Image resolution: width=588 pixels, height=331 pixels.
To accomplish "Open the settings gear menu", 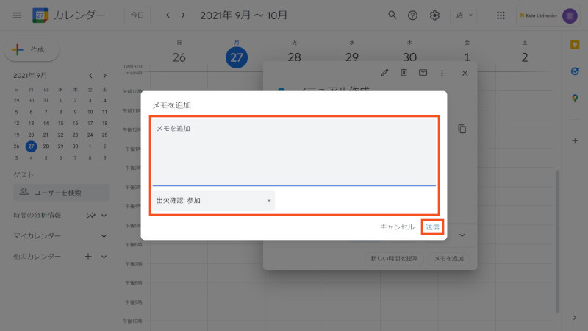I will pos(434,15).
